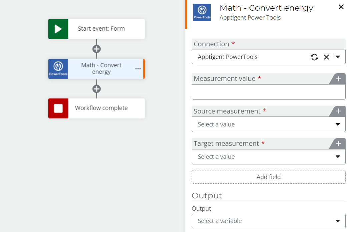Select the Workflow complete node label

click(x=101, y=108)
